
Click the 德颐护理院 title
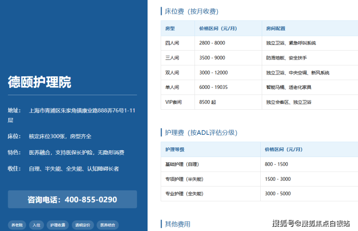pyautogui.click(x=40, y=82)
